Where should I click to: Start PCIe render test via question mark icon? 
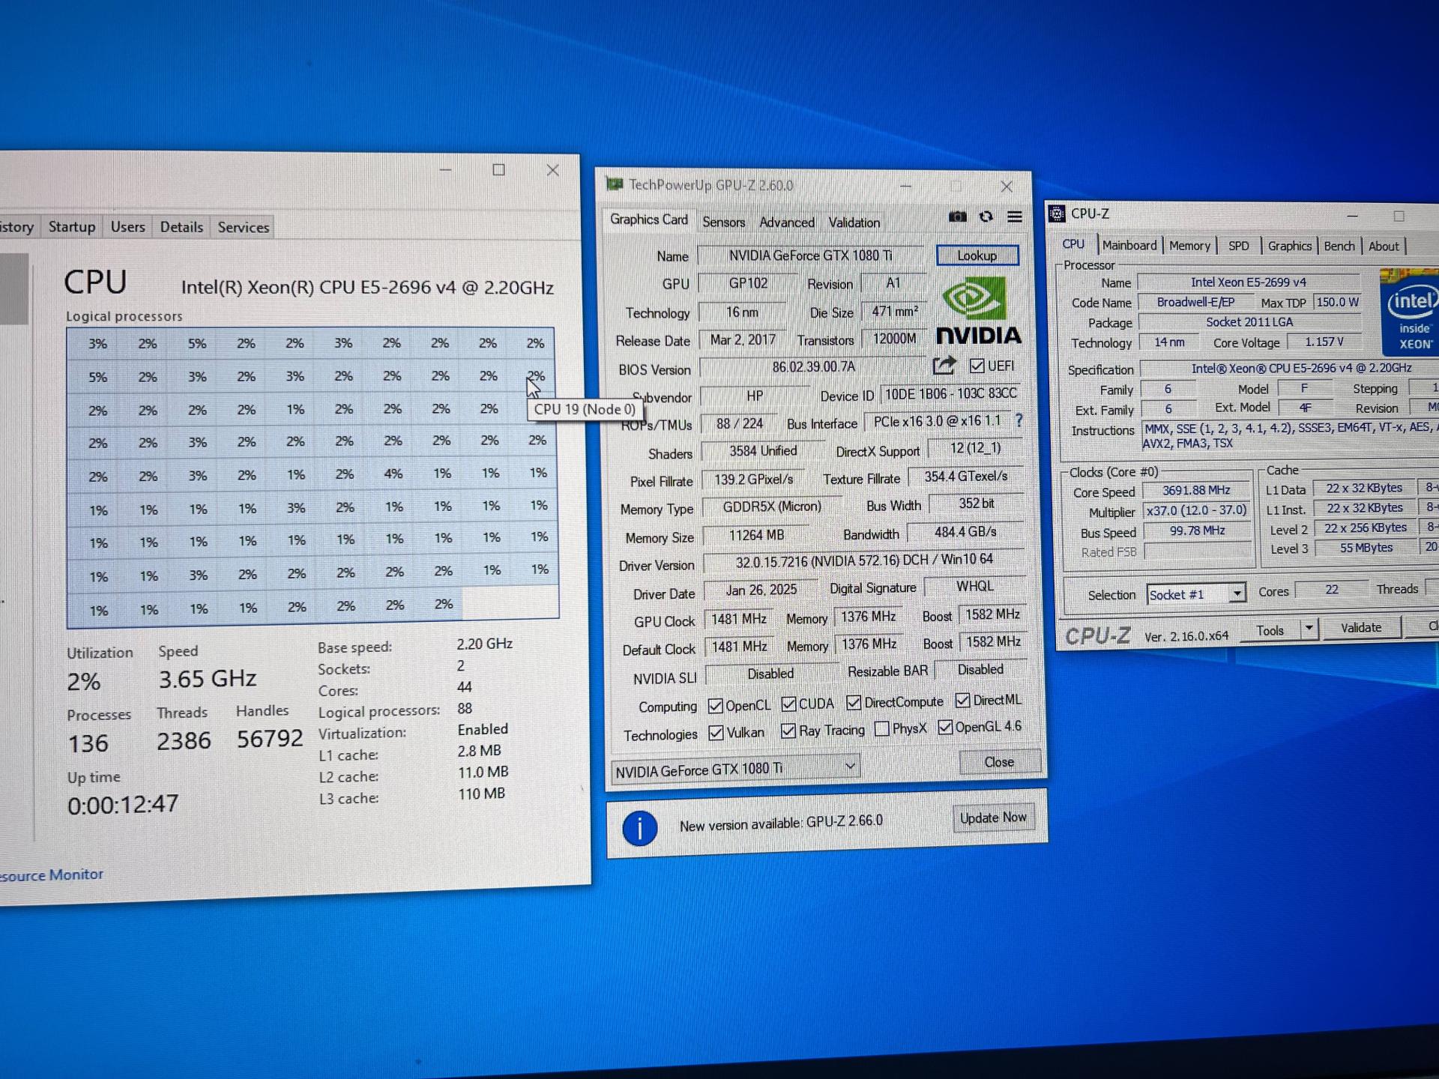(1020, 421)
